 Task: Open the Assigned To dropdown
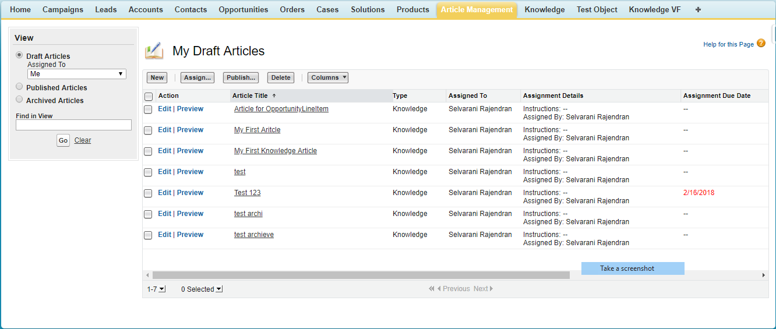(x=77, y=74)
